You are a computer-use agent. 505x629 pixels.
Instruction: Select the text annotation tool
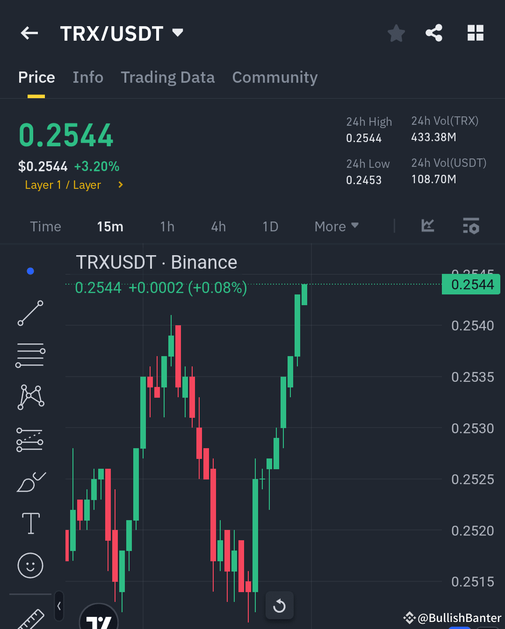pyautogui.click(x=30, y=523)
